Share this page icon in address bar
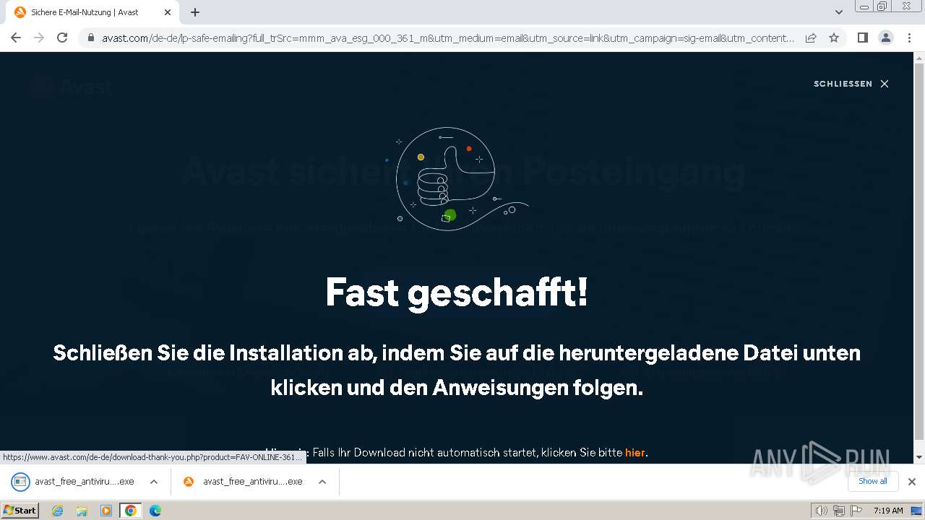This screenshot has height=520, width=925. (811, 38)
